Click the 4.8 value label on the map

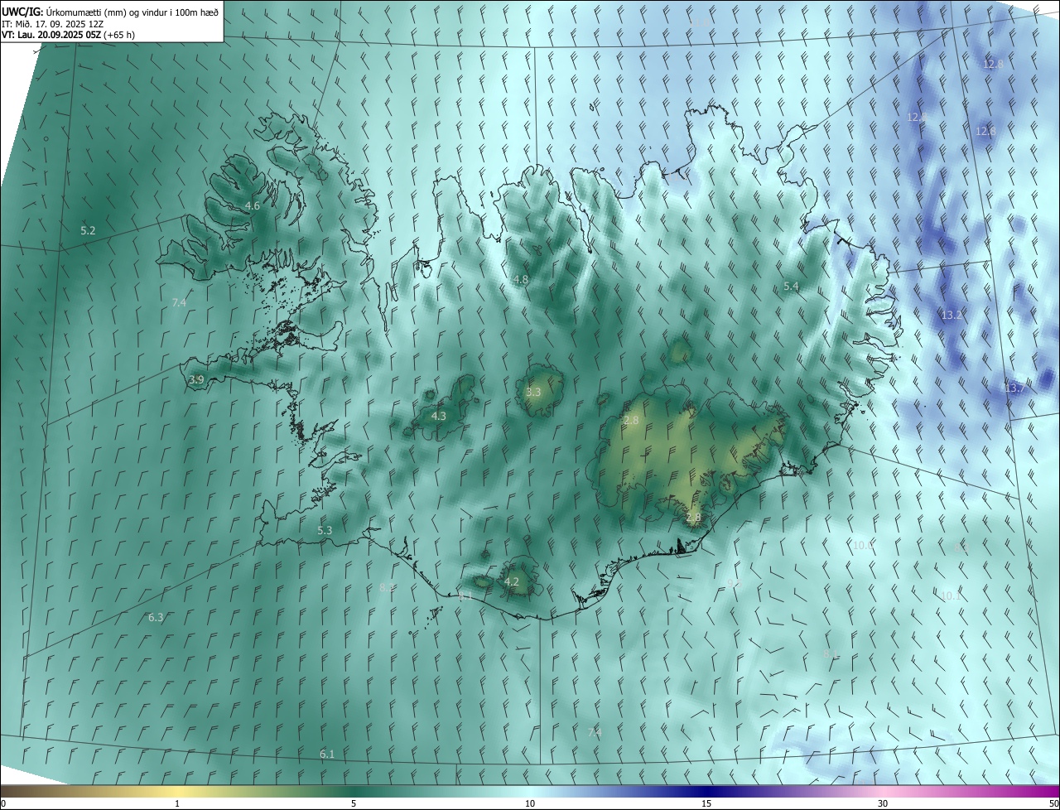click(x=521, y=279)
